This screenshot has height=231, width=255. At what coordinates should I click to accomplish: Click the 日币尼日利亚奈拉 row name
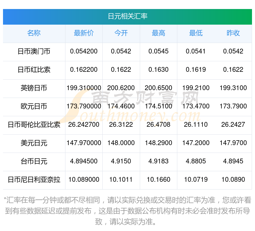click(34, 180)
